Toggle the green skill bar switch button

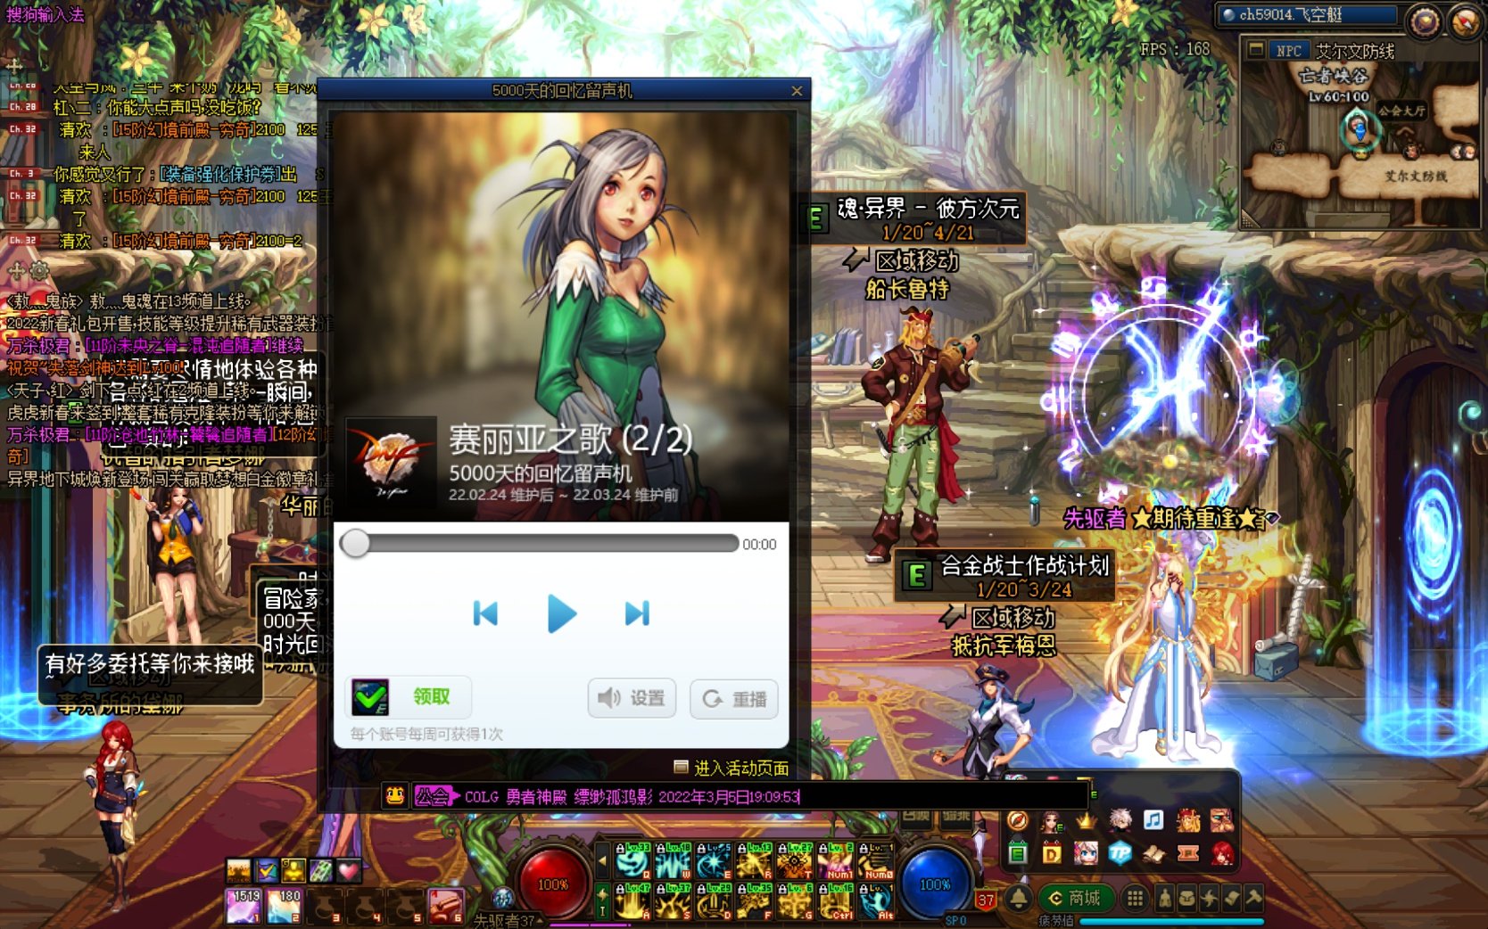coord(602,901)
